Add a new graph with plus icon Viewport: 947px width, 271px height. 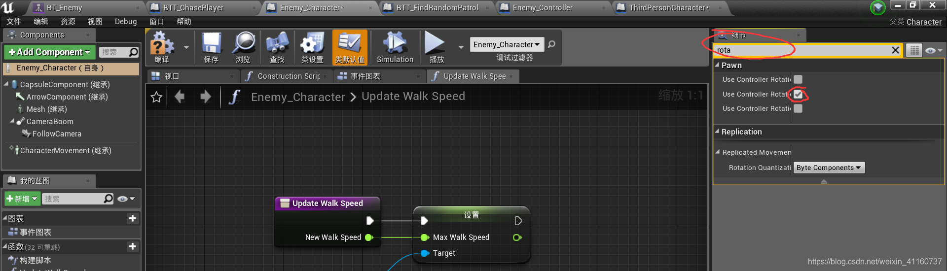tap(133, 218)
